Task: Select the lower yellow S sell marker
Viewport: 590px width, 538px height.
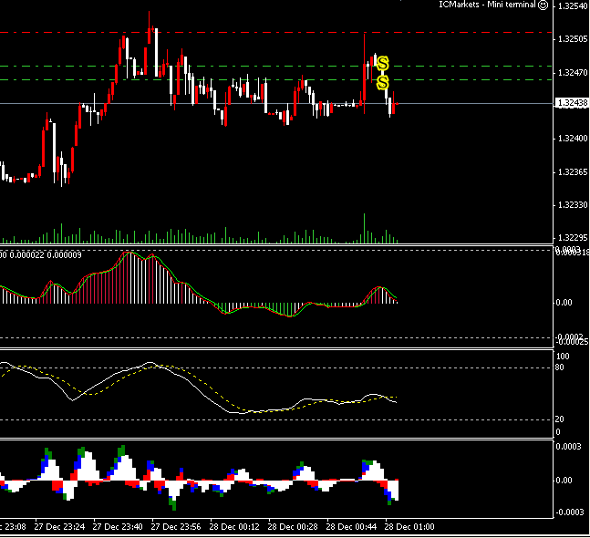Action: (x=383, y=82)
